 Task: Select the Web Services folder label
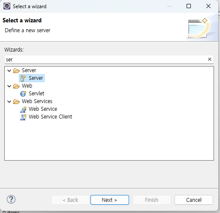tap(37, 101)
